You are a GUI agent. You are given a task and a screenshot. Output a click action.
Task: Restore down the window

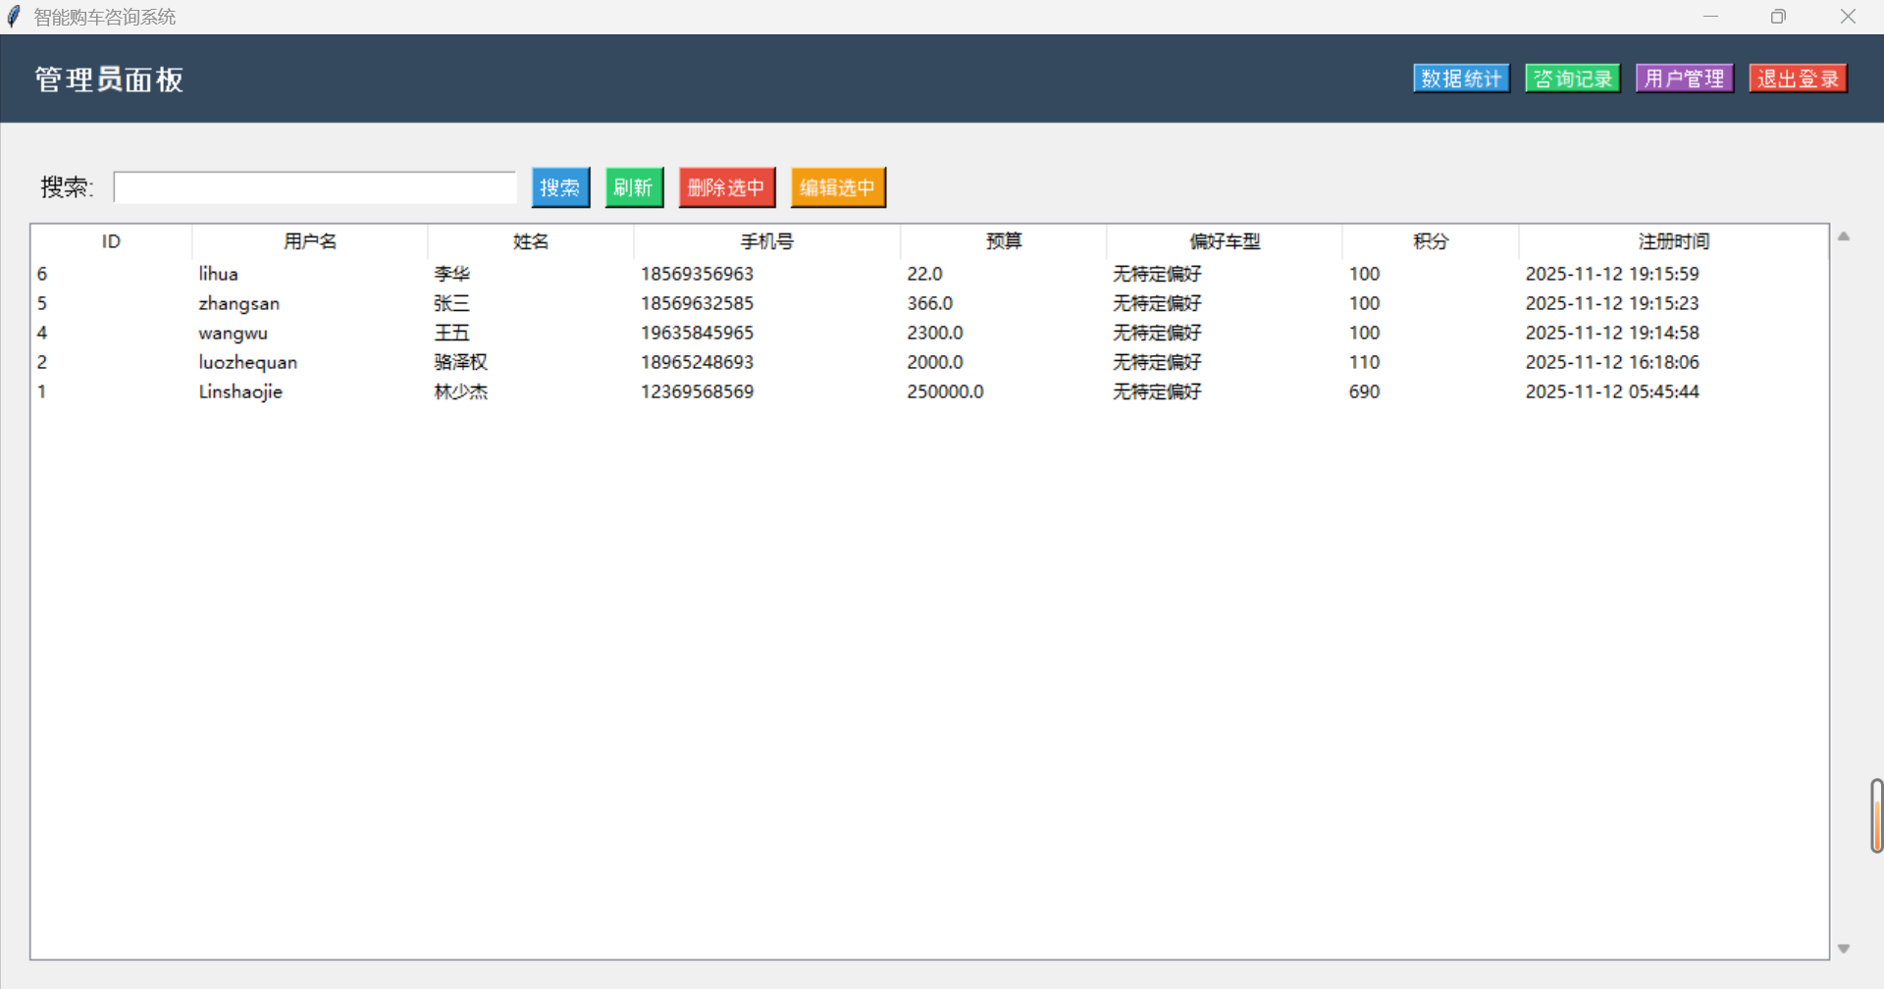click(1778, 17)
